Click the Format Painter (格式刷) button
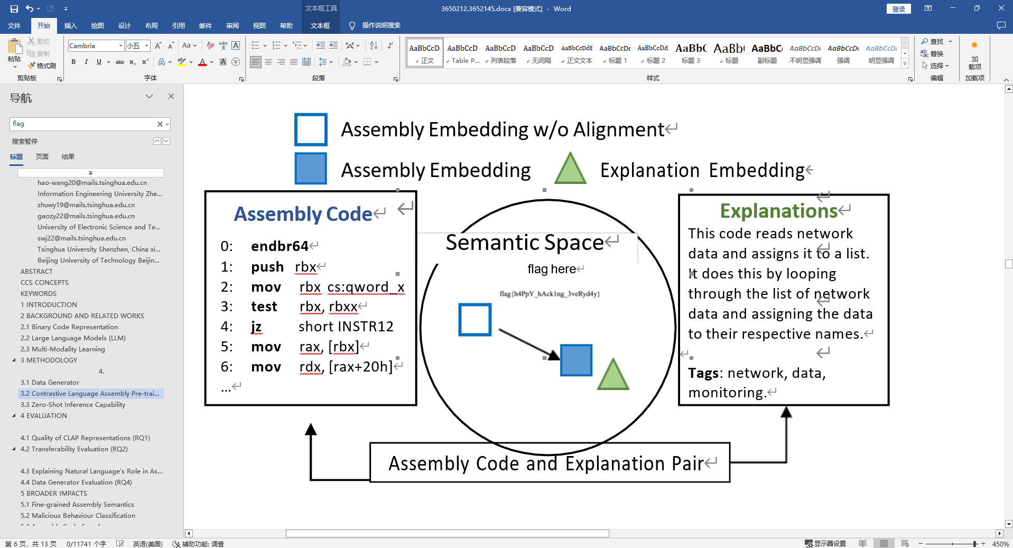Viewport: 1013px width, 548px height. pyautogui.click(x=42, y=66)
